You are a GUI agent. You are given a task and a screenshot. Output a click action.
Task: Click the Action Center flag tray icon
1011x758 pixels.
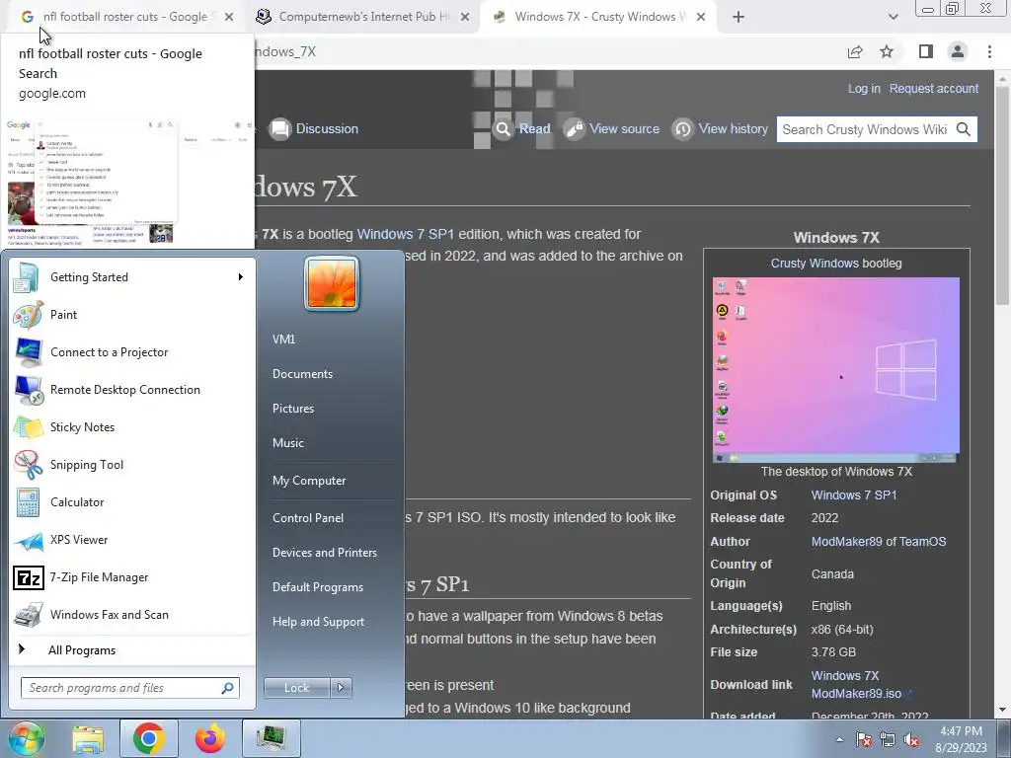click(x=864, y=740)
